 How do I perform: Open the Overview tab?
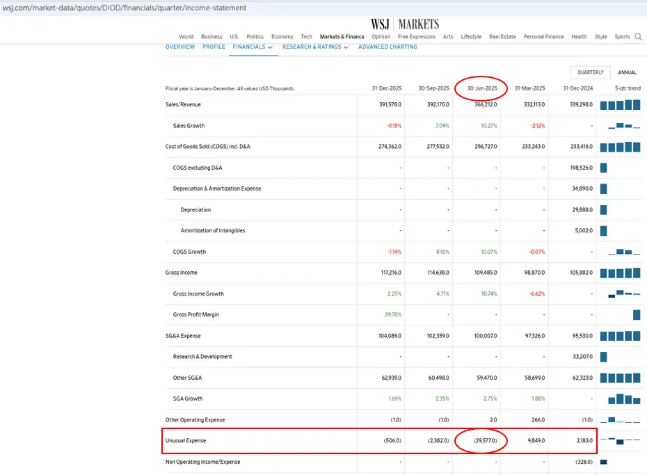pos(180,47)
